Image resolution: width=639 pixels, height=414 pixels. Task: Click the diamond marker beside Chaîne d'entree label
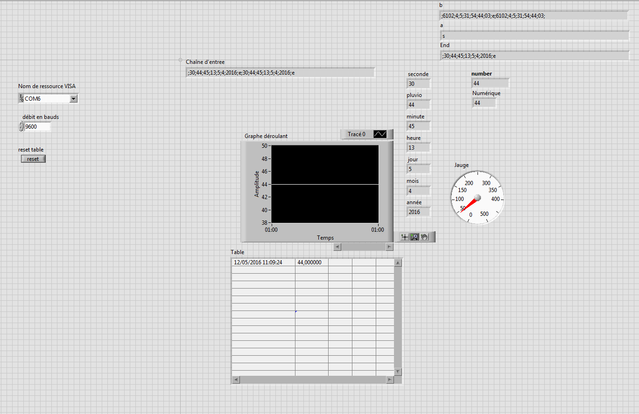pos(181,60)
